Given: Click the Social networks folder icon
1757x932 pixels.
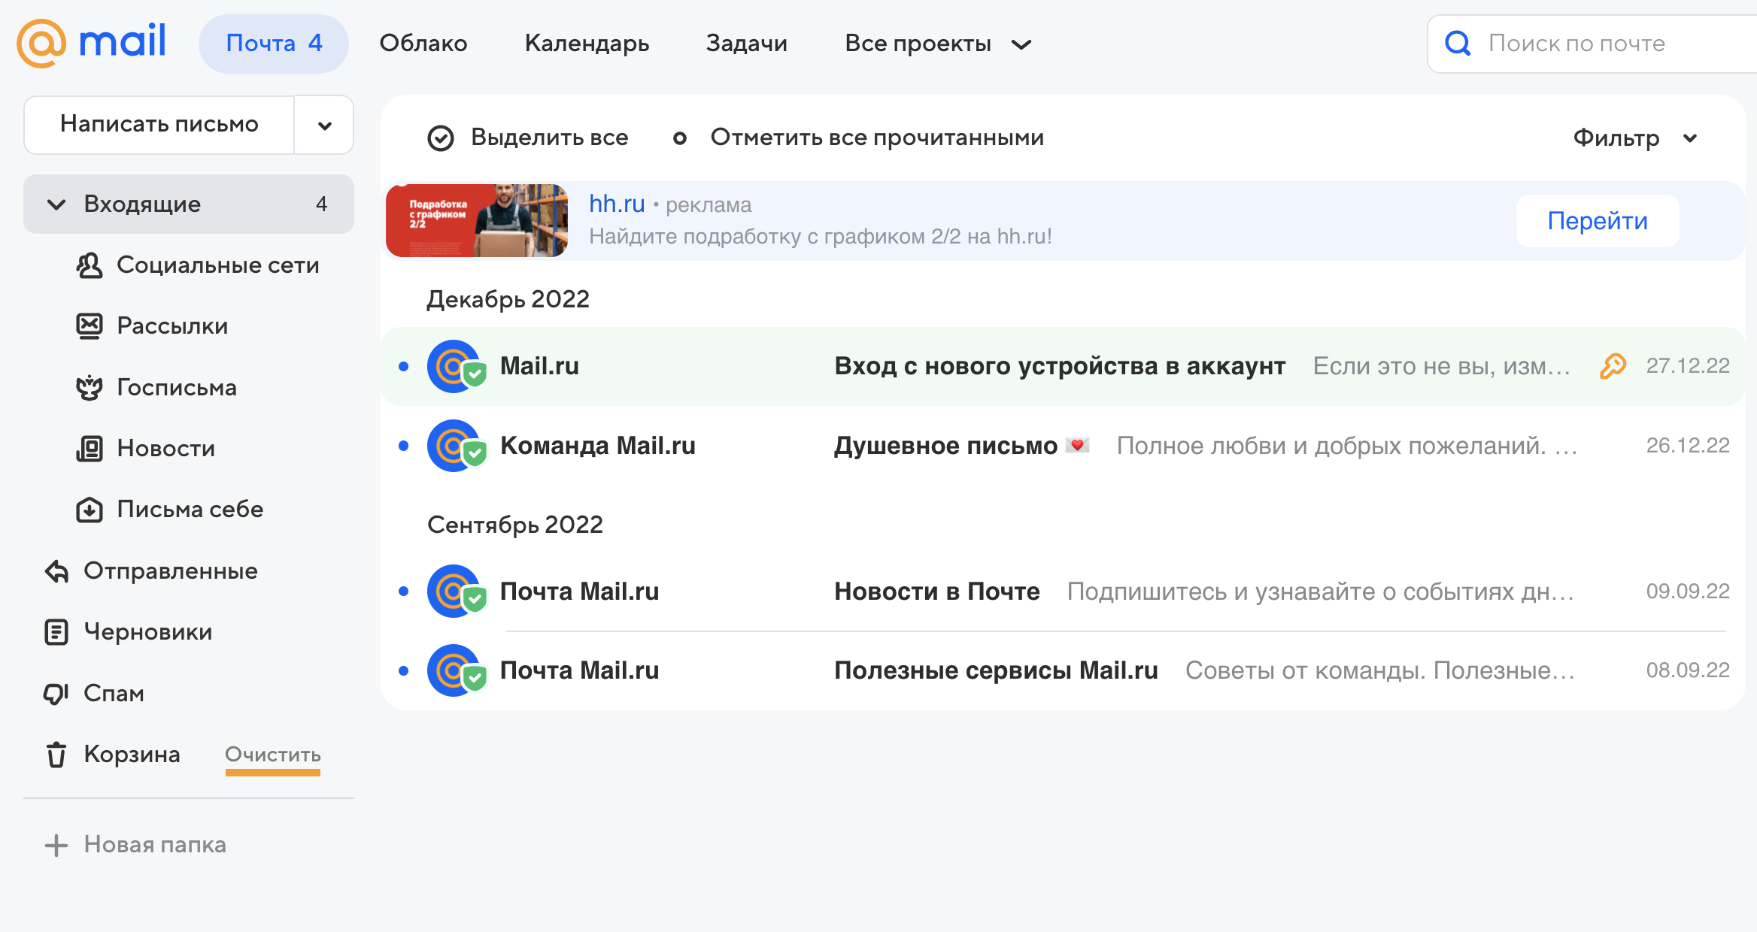Looking at the screenshot, I should pos(90,265).
